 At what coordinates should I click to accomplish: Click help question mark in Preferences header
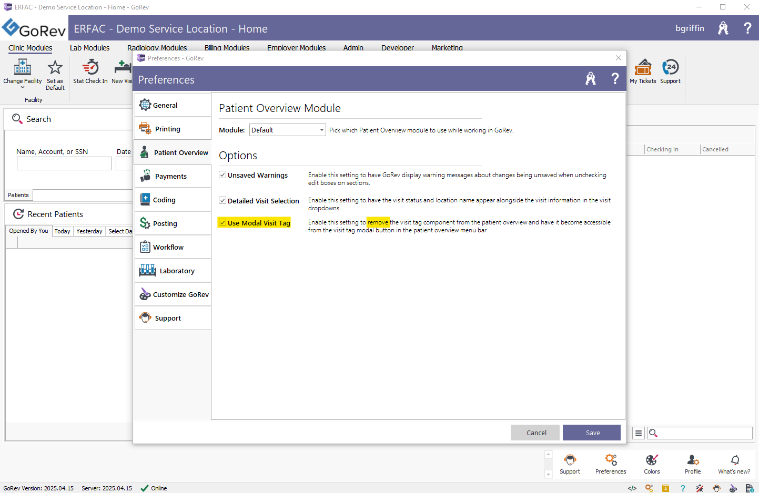click(615, 79)
